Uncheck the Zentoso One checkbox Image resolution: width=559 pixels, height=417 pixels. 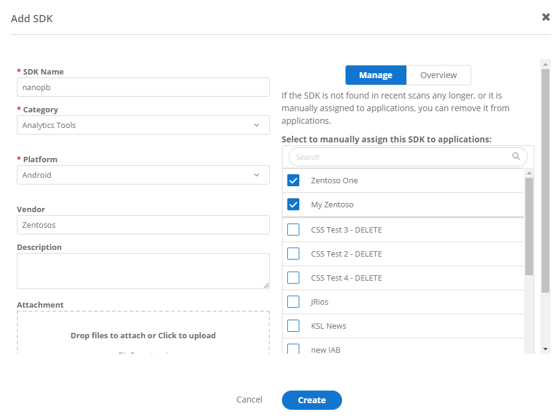293,181
